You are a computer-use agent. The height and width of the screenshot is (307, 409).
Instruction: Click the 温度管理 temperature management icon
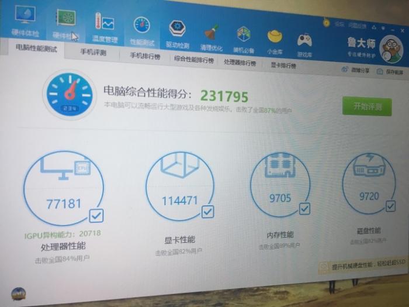[x=105, y=25]
